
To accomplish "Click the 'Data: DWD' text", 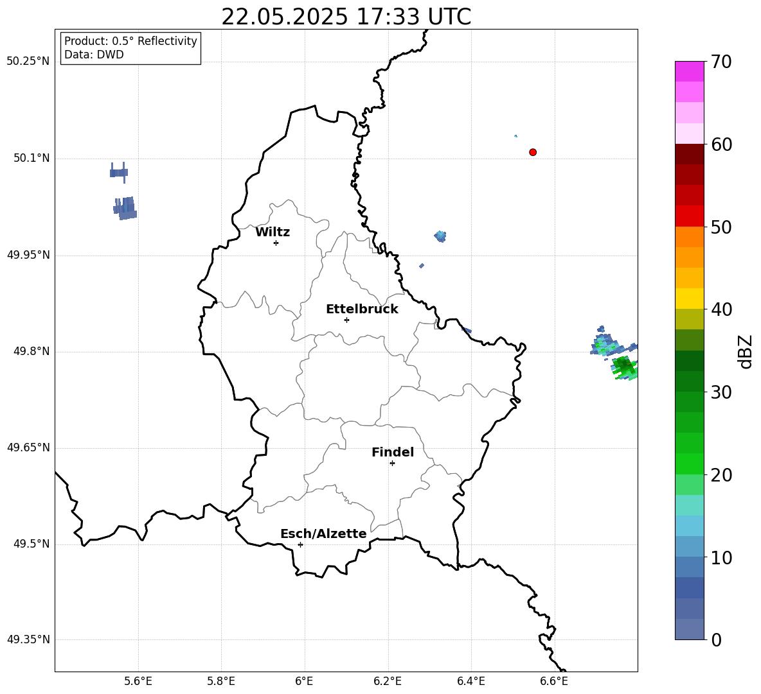I will point(94,55).
